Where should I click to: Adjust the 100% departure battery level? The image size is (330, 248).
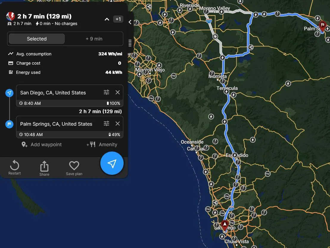pyautogui.click(x=113, y=103)
